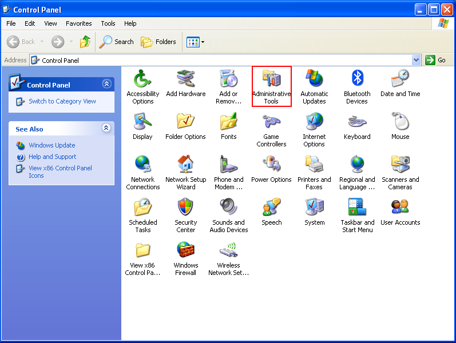Launch Network Setup Wizard icon
This screenshot has height=343, width=456.
(186, 173)
